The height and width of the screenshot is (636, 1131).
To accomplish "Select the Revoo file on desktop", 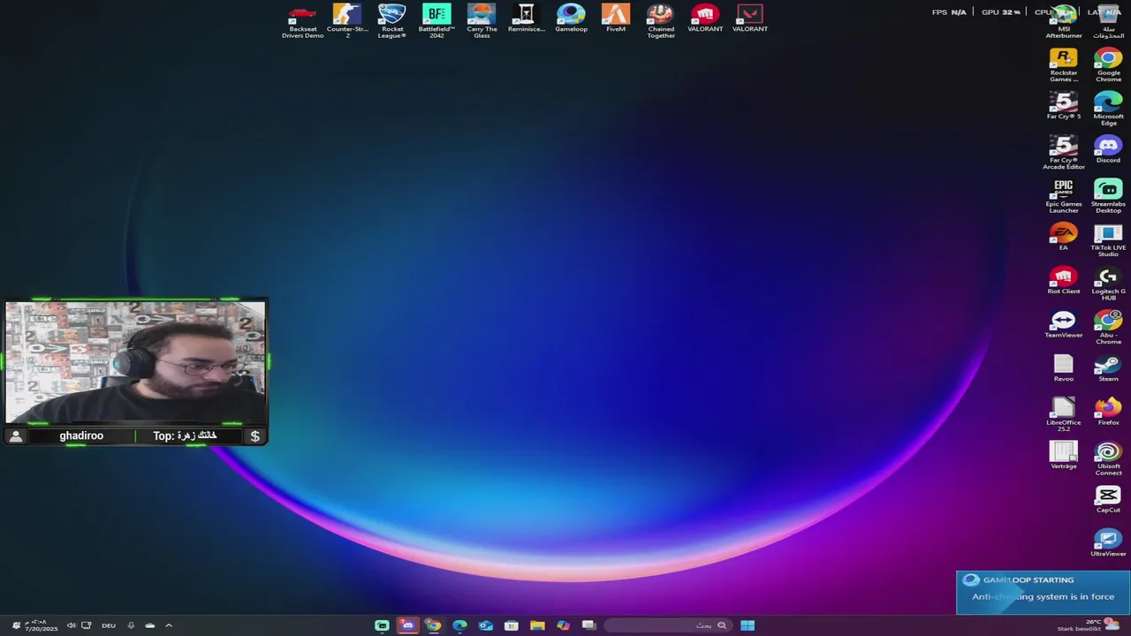I will tap(1064, 367).
